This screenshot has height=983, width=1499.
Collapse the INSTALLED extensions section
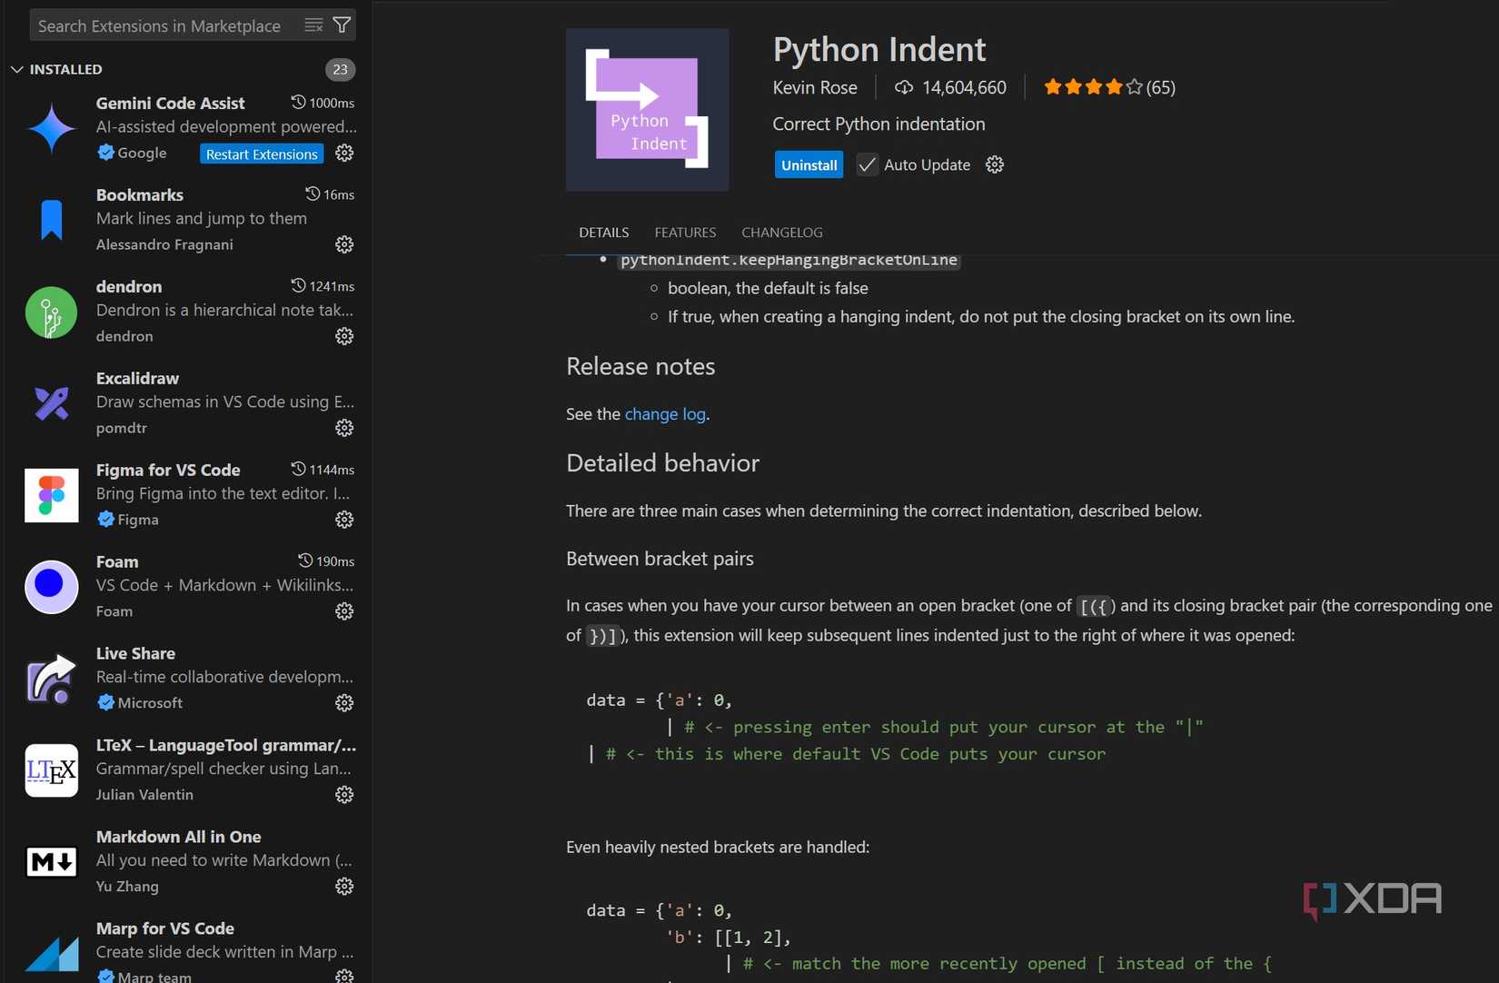click(16, 68)
